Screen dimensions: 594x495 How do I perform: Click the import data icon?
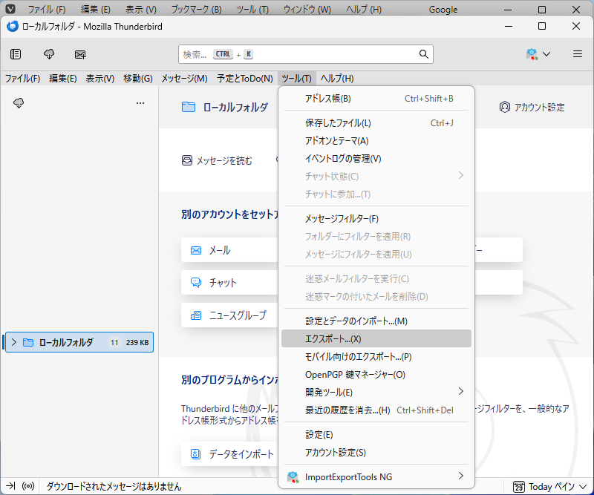[x=195, y=453]
